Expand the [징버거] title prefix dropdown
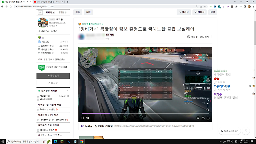 pyautogui.click(x=95, y=29)
